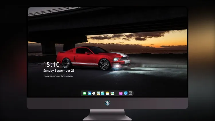Click the slogan text below the date

click(x=58, y=76)
